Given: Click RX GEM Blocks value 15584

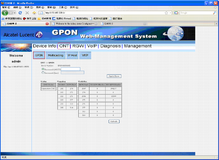Looking at the screenshot, I should pyautogui.click(x=113, y=96).
